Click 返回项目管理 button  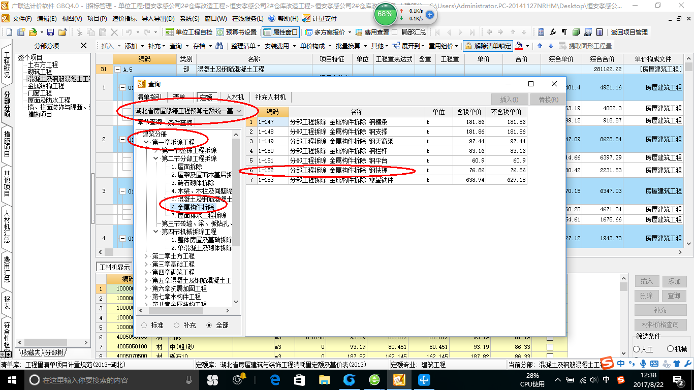pos(629,32)
